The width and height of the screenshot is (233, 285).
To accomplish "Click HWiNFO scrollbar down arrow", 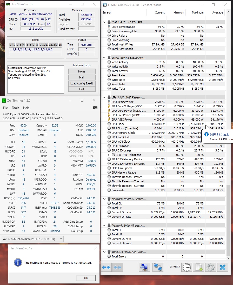I will (229, 258).
